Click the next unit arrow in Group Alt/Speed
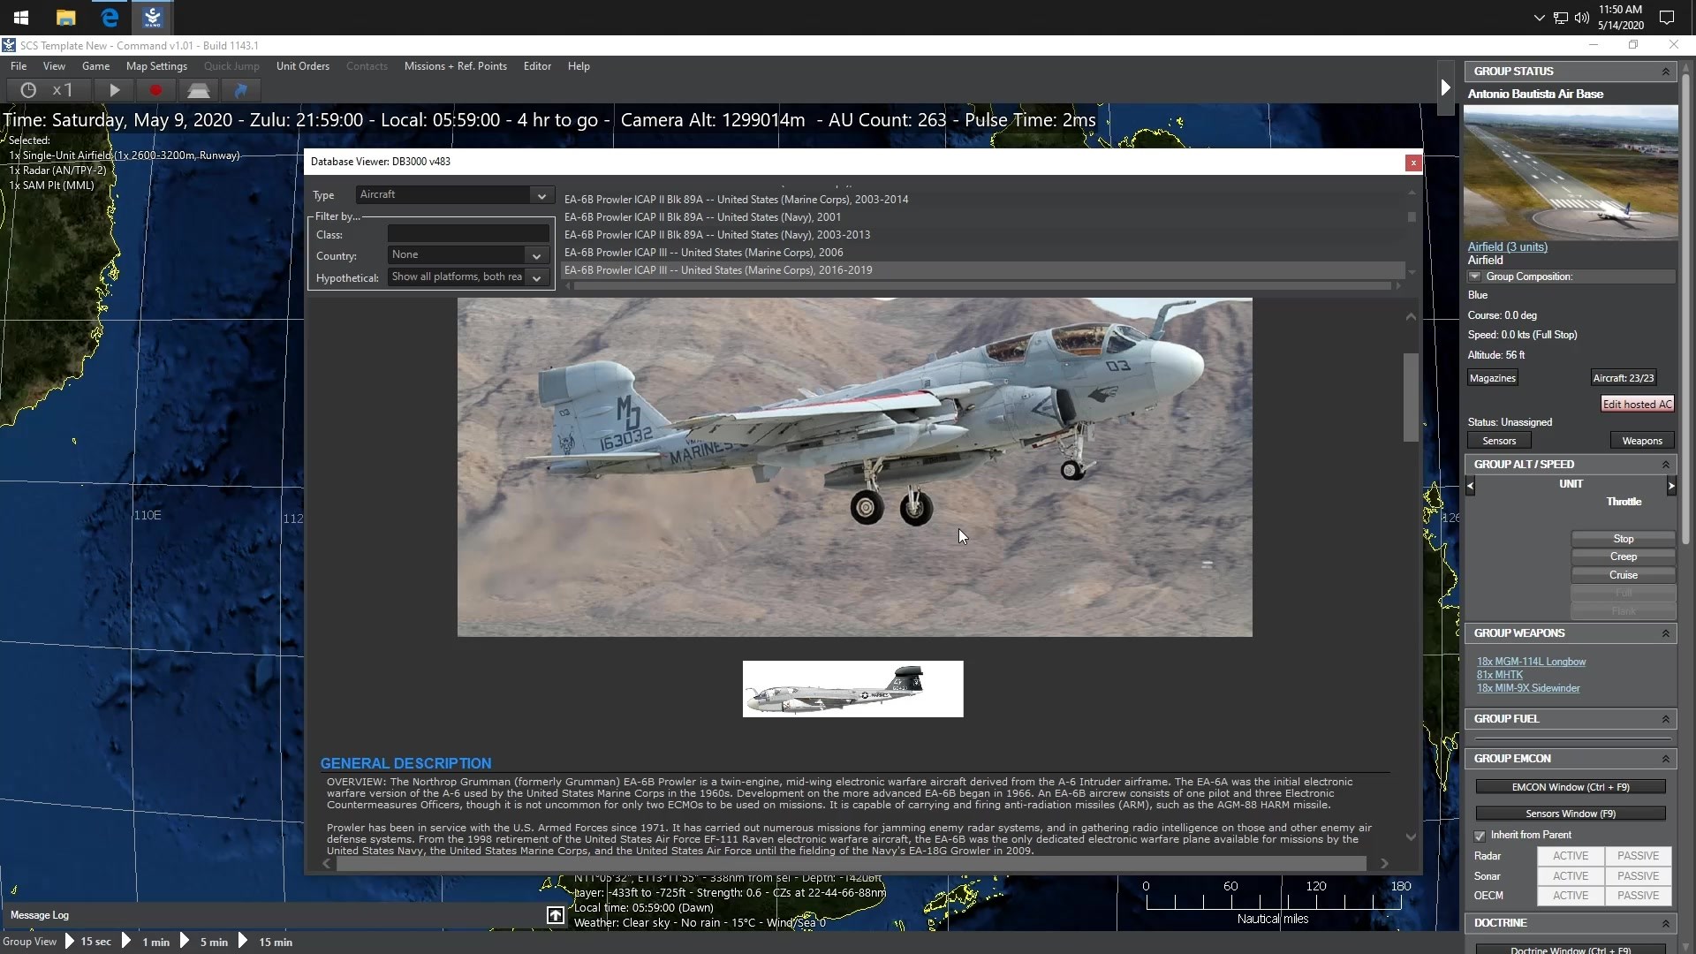The width and height of the screenshot is (1696, 954). (1671, 486)
